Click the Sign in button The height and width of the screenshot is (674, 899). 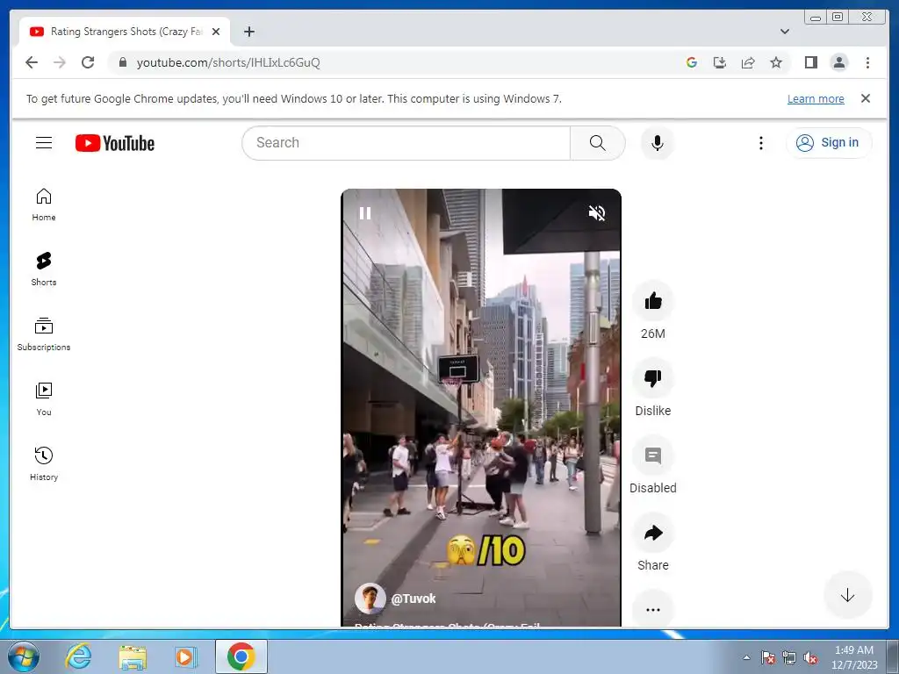coord(829,143)
